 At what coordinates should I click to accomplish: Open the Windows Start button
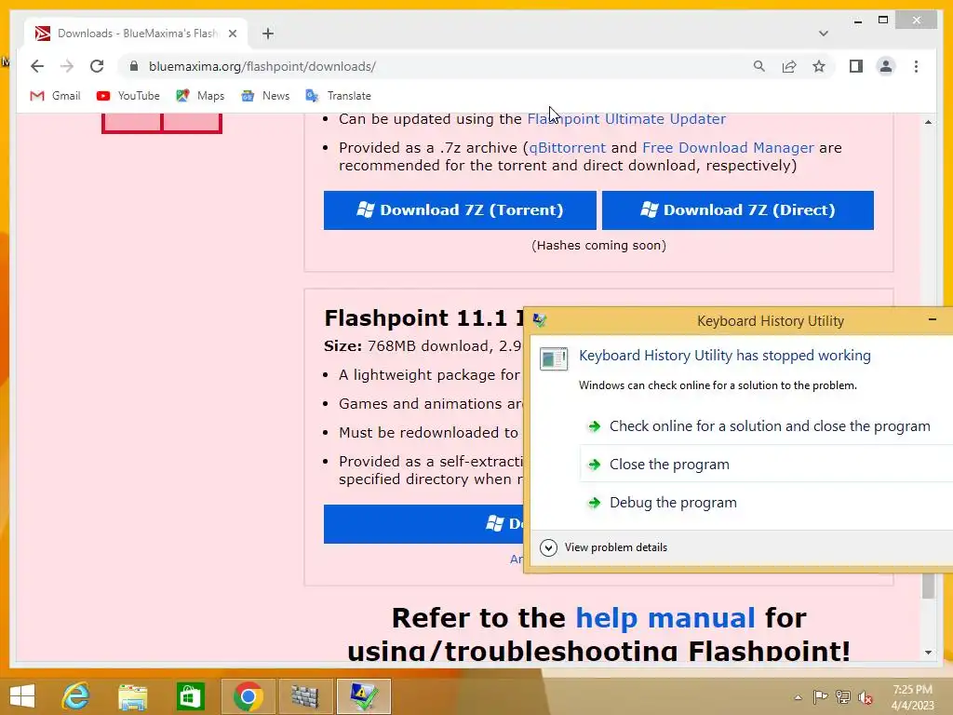[x=22, y=696]
